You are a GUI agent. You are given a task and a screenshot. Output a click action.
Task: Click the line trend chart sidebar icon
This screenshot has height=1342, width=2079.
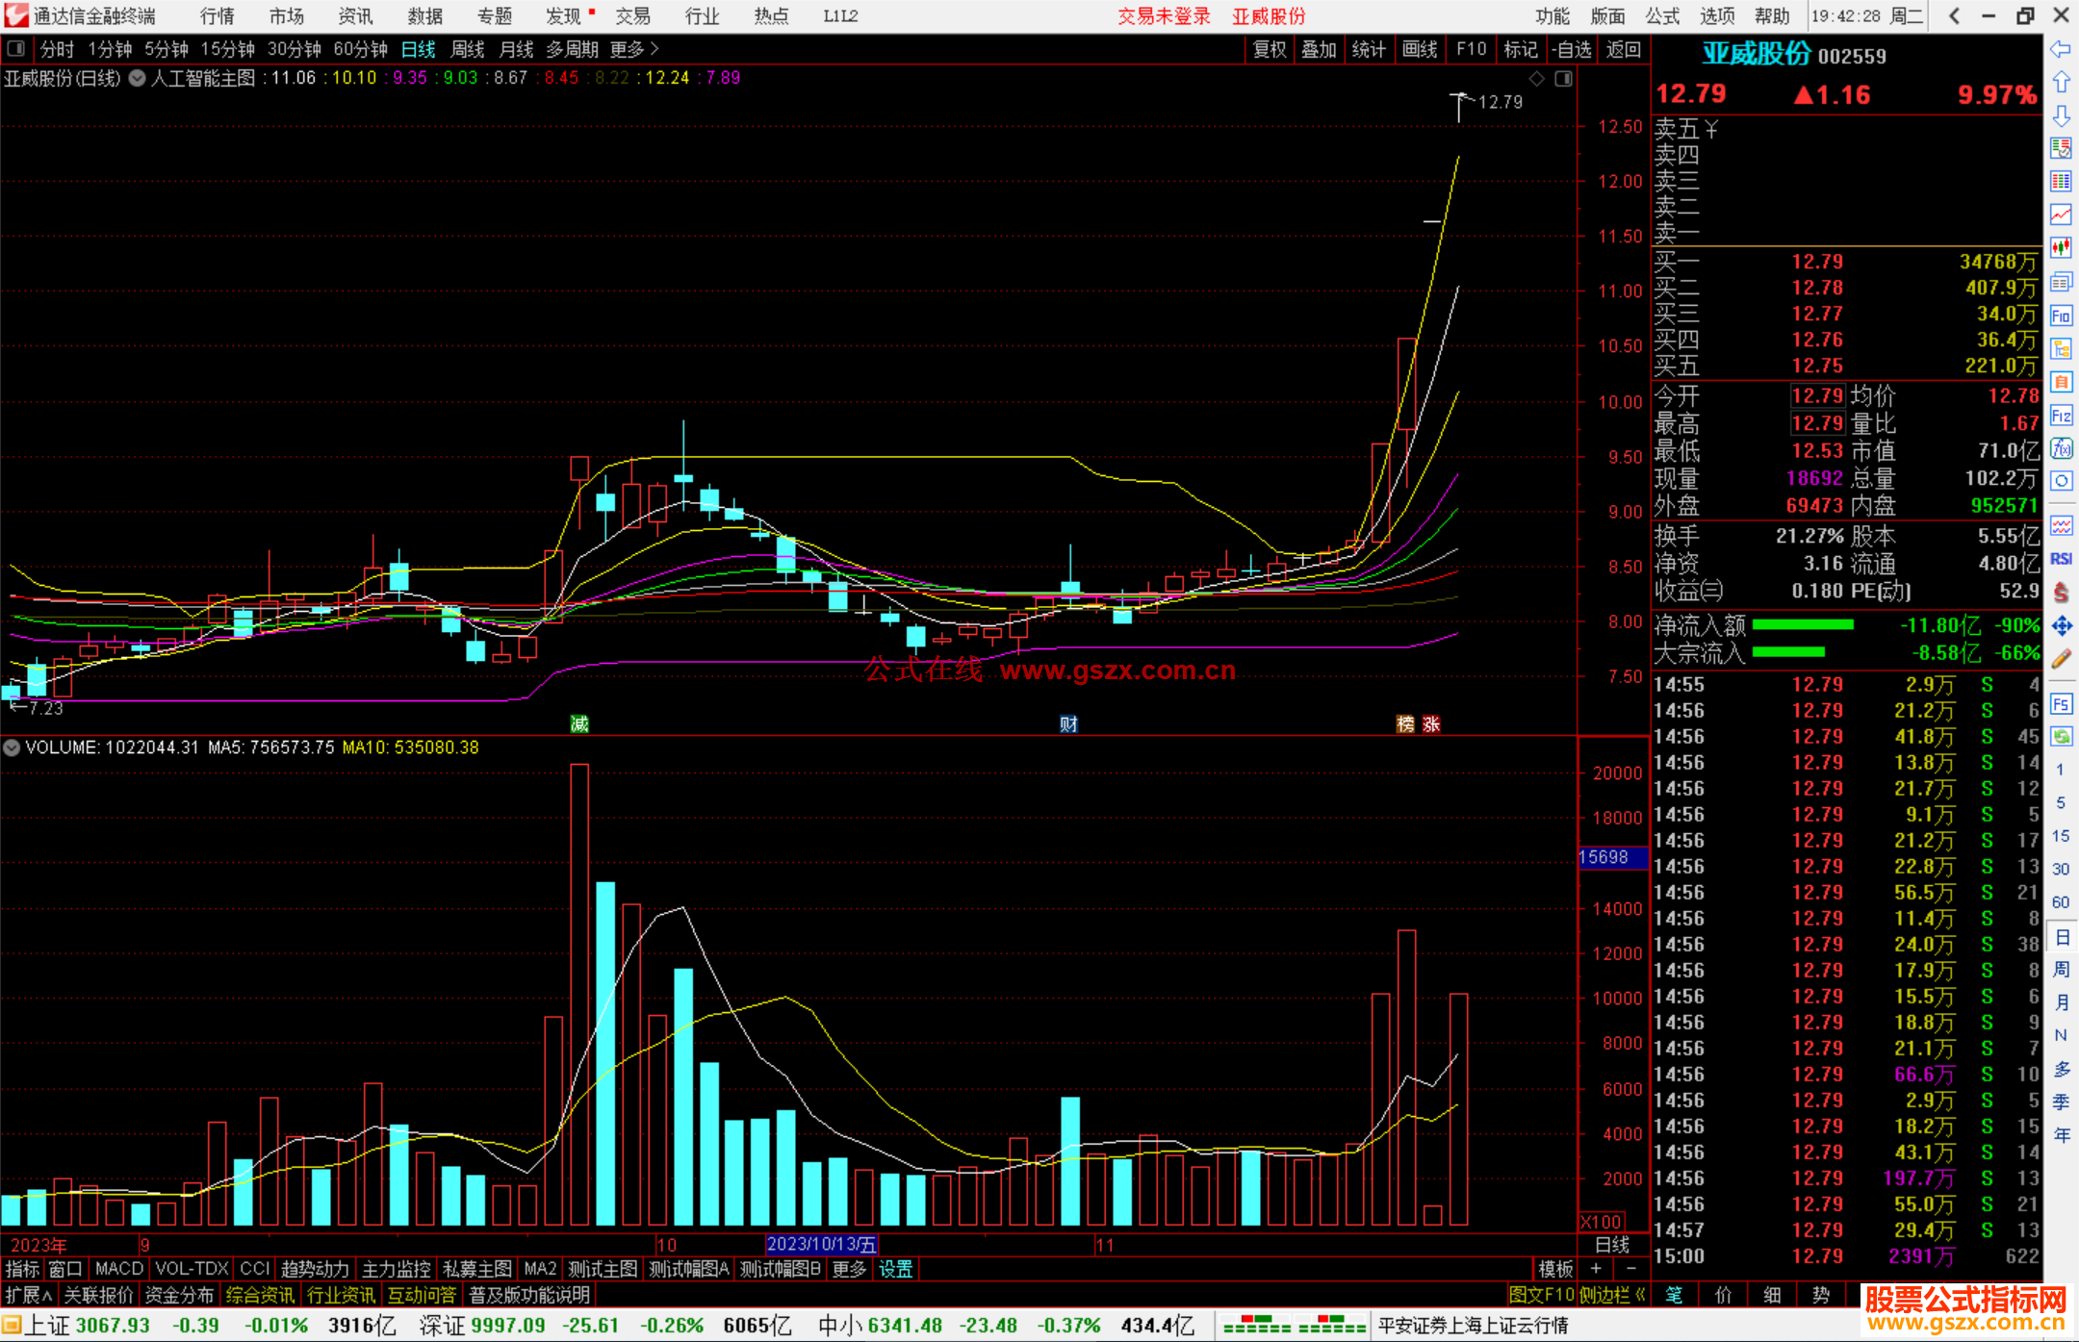click(2061, 215)
